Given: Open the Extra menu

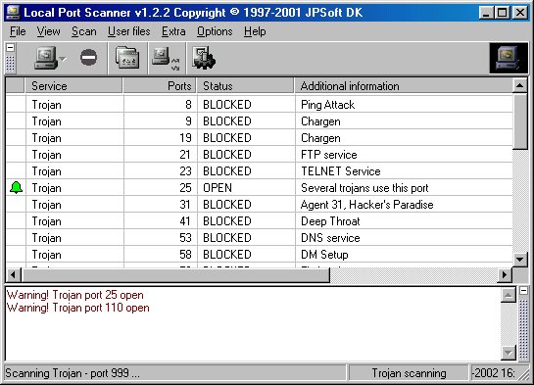Looking at the screenshot, I should click(x=173, y=31).
